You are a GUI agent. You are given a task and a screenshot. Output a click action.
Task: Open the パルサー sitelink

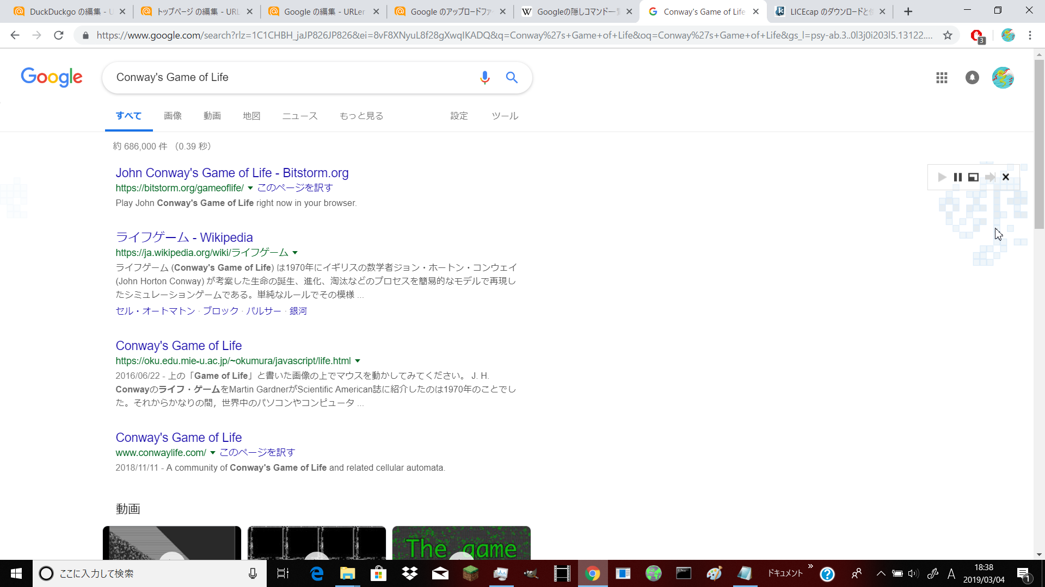tap(263, 311)
